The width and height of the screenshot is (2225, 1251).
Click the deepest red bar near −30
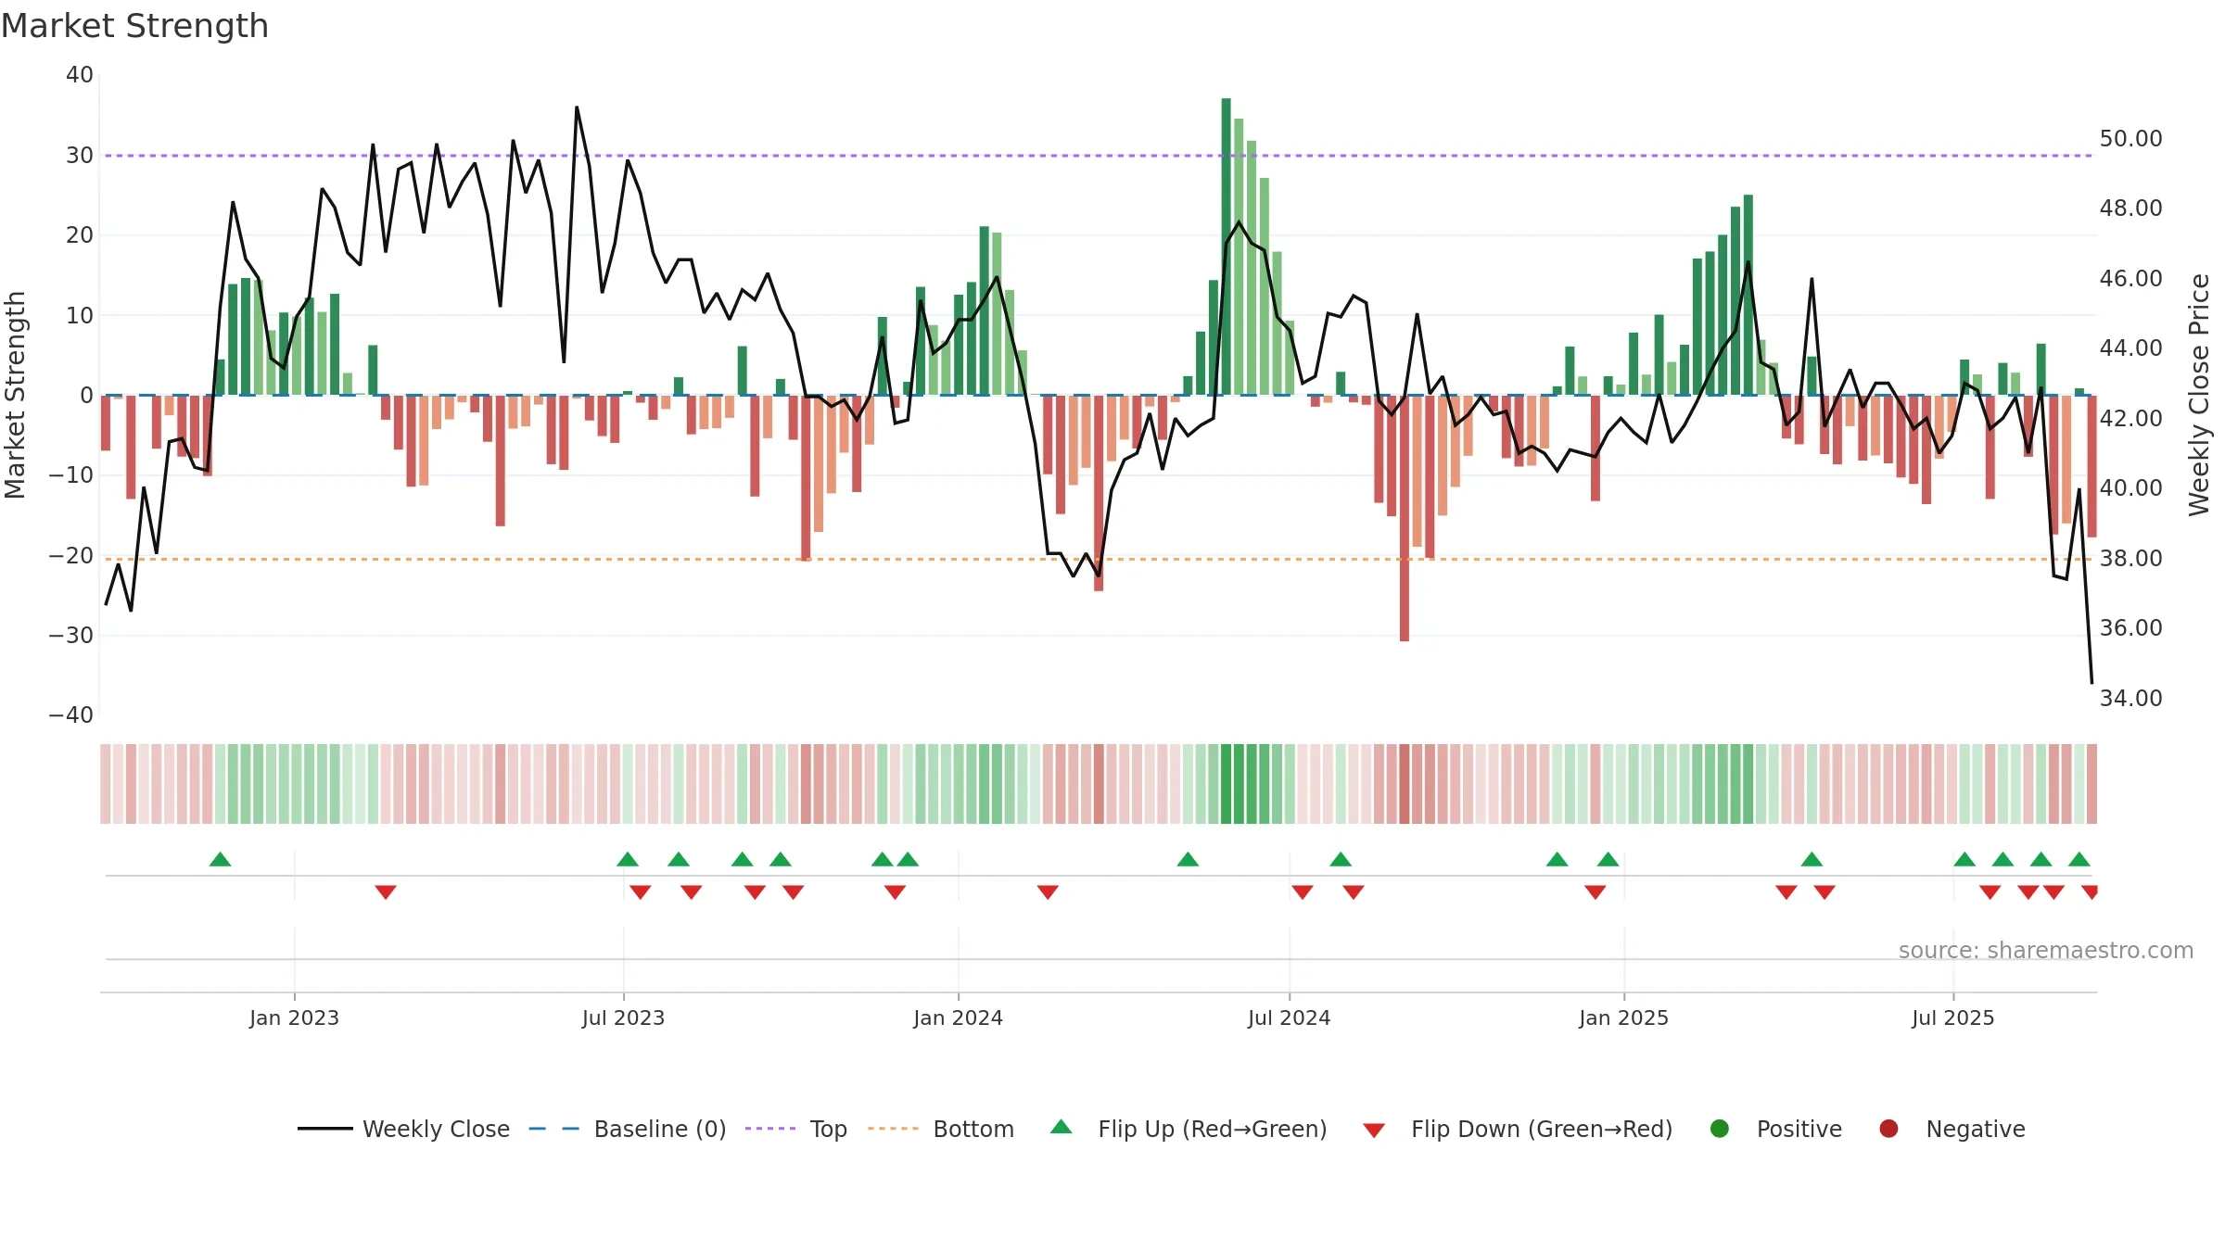click(1405, 518)
